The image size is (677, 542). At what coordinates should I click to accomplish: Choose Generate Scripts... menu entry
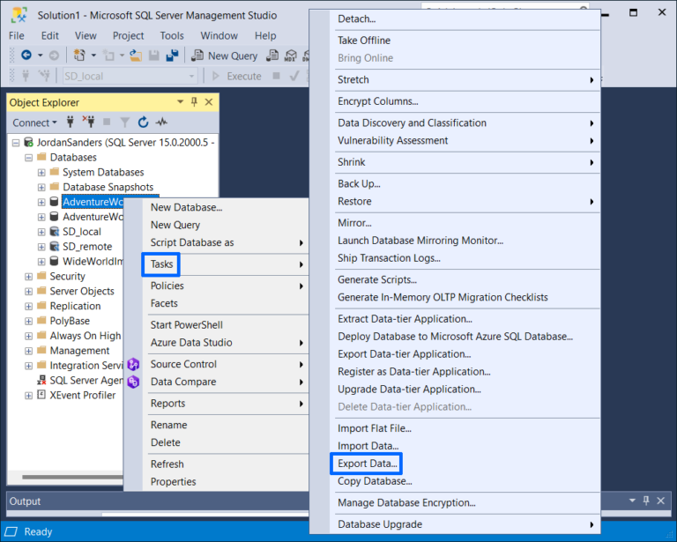(377, 279)
